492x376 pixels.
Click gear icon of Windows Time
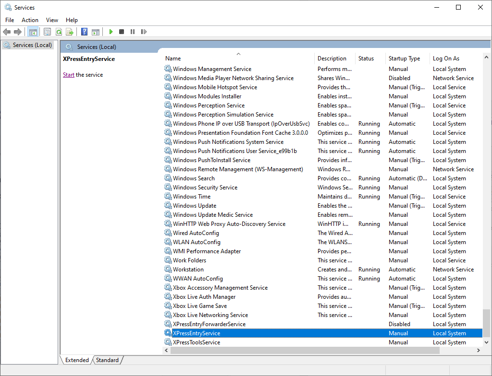coord(168,196)
